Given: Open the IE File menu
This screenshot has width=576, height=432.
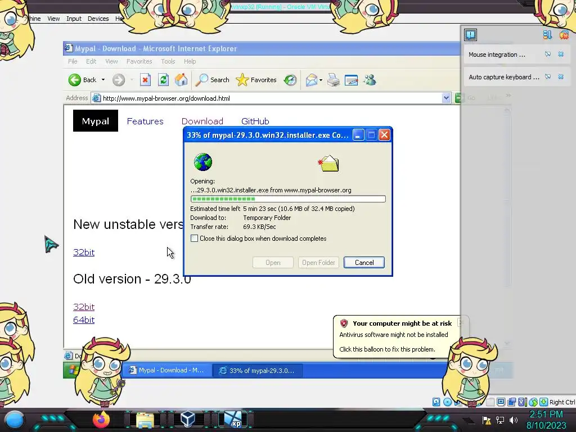Looking at the screenshot, I should pos(73,61).
